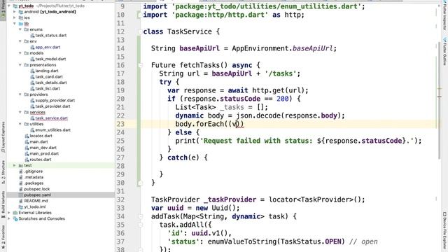
Task: Open the Favorites tool window tab
Action: 3,237
